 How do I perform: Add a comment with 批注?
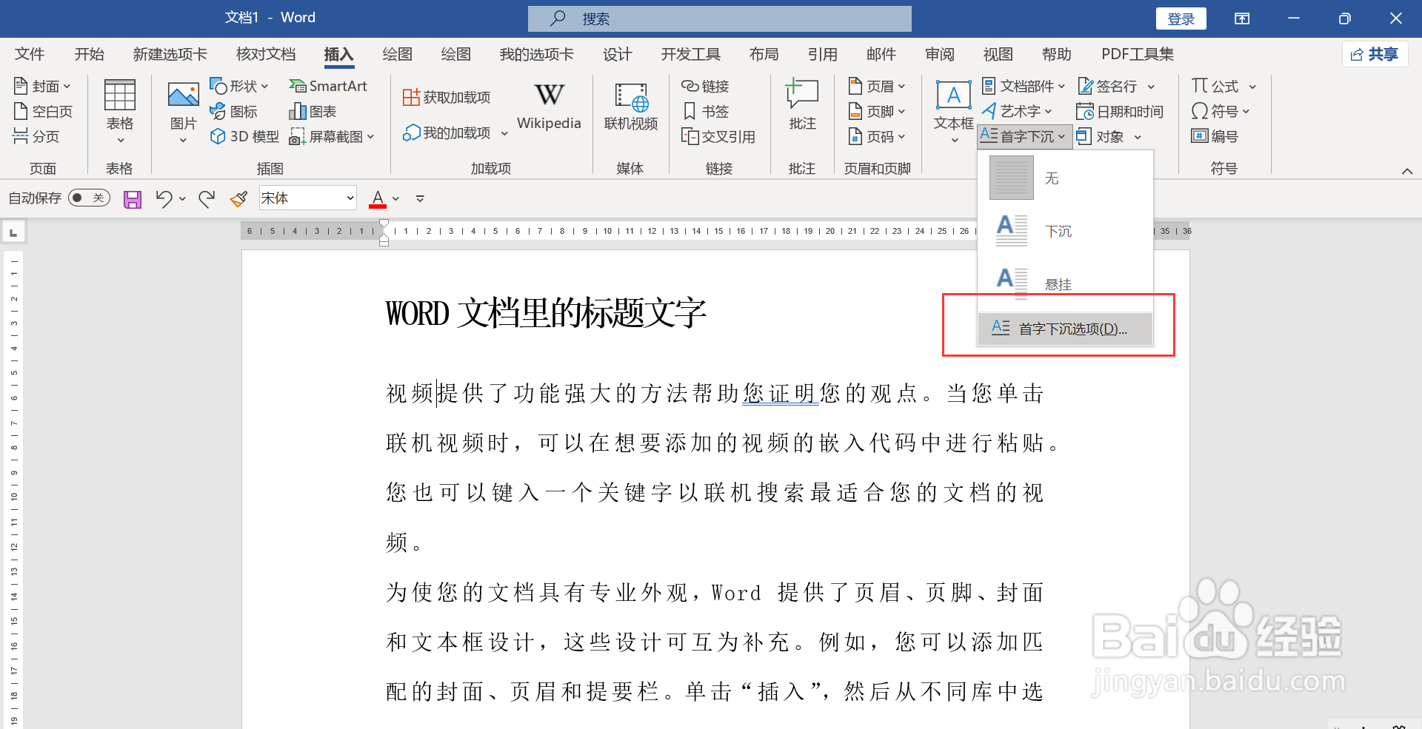(x=802, y=106)
